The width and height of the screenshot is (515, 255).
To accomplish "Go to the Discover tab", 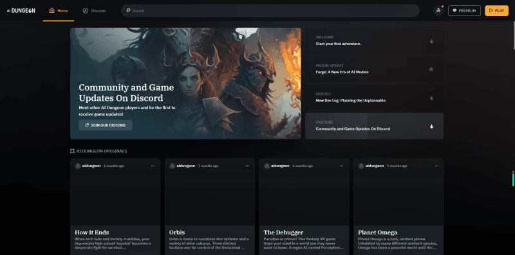I will 95,11.
